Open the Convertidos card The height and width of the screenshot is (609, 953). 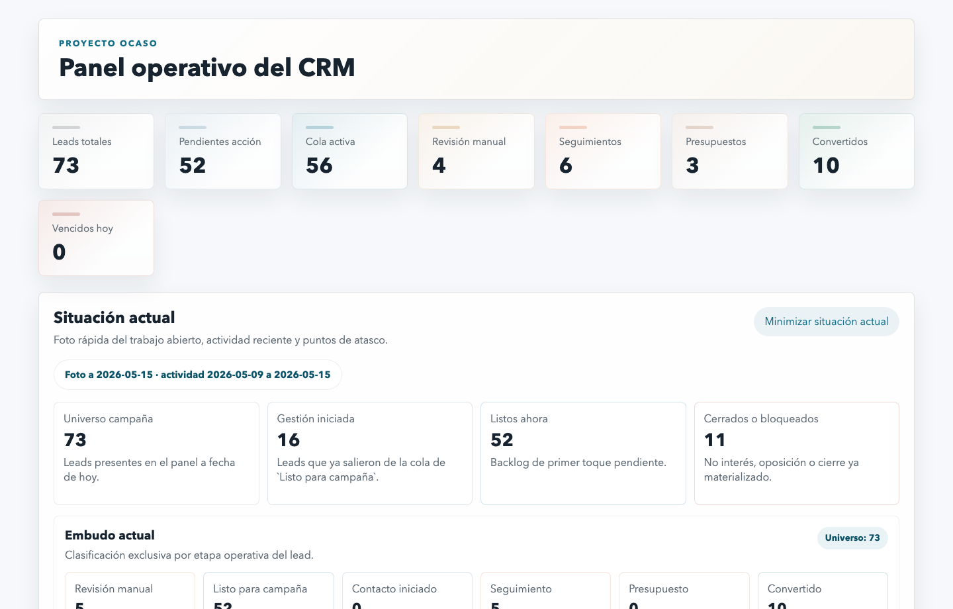856,152
